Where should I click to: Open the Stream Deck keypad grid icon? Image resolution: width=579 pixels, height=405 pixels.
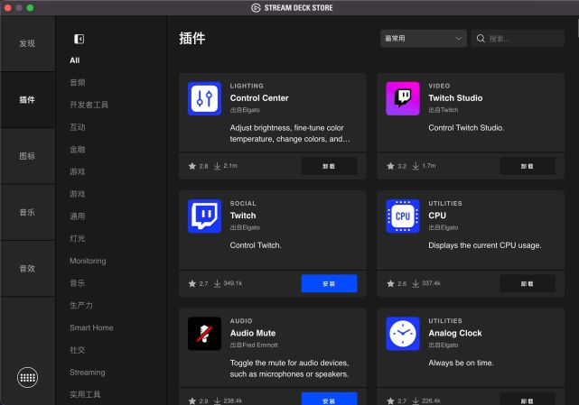click(x=27, y=377)
